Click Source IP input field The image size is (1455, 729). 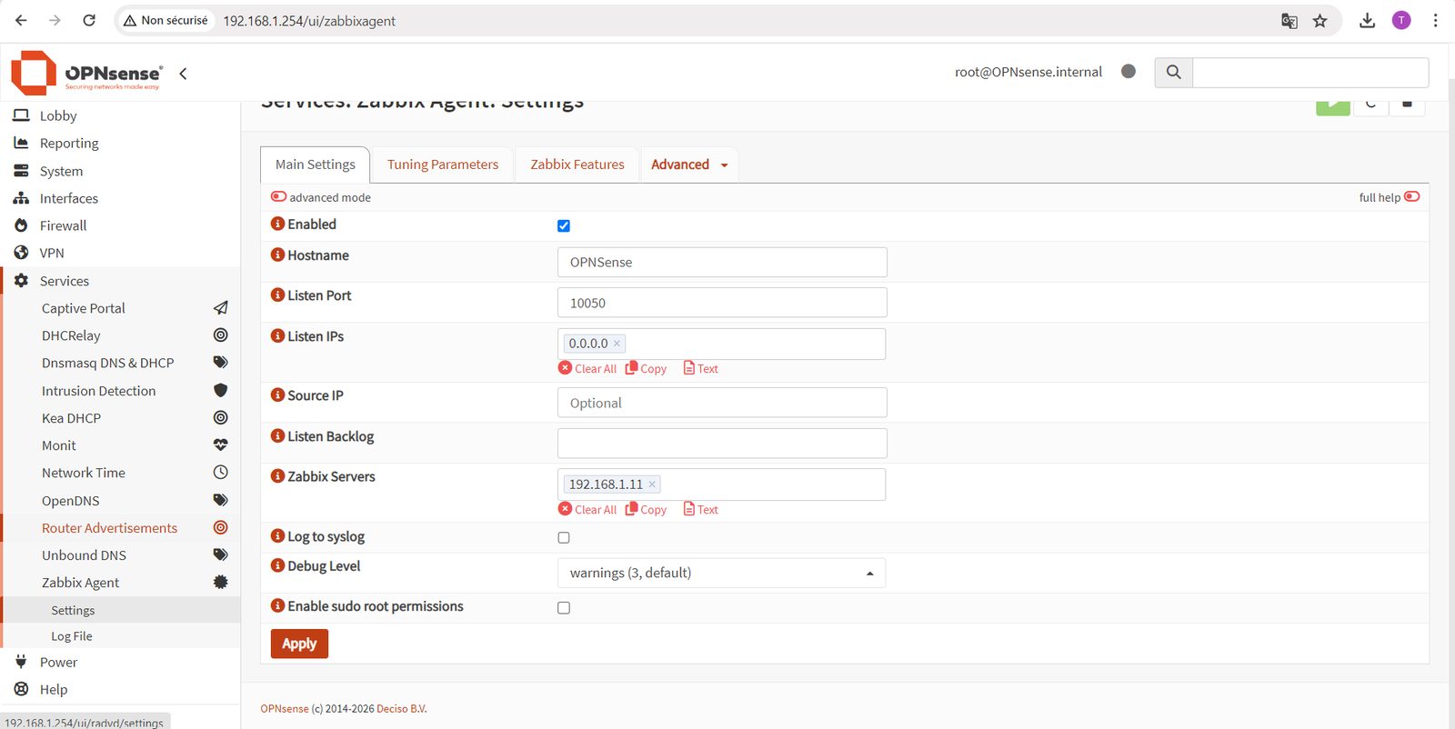pos(722,403)
